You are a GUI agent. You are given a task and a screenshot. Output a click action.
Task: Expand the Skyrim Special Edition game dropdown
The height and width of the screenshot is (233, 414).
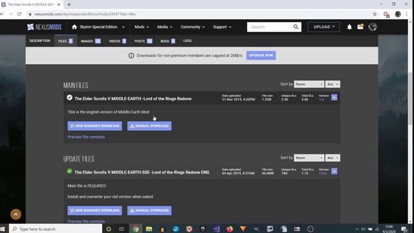[x=124, y=27]
